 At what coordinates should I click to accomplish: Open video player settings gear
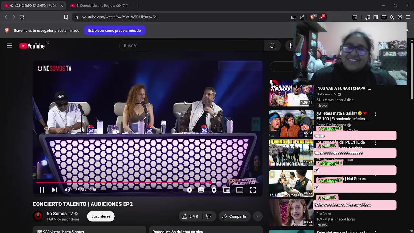(x=214, y=190)
